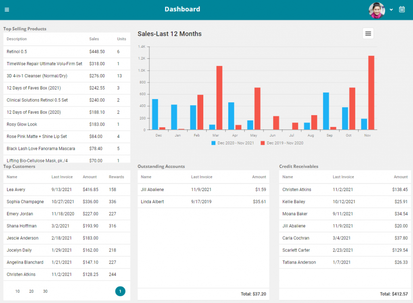
Task: Open the calendar icon in the header
Action: point(402,9)
